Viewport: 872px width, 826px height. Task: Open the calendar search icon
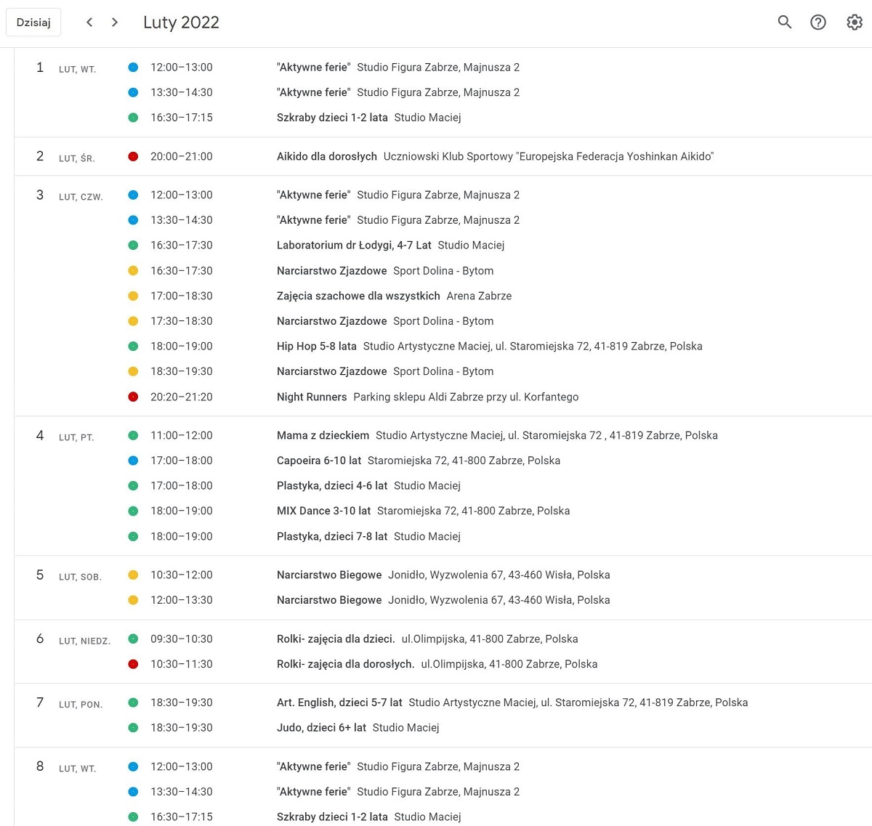click(x=784, y=22)
